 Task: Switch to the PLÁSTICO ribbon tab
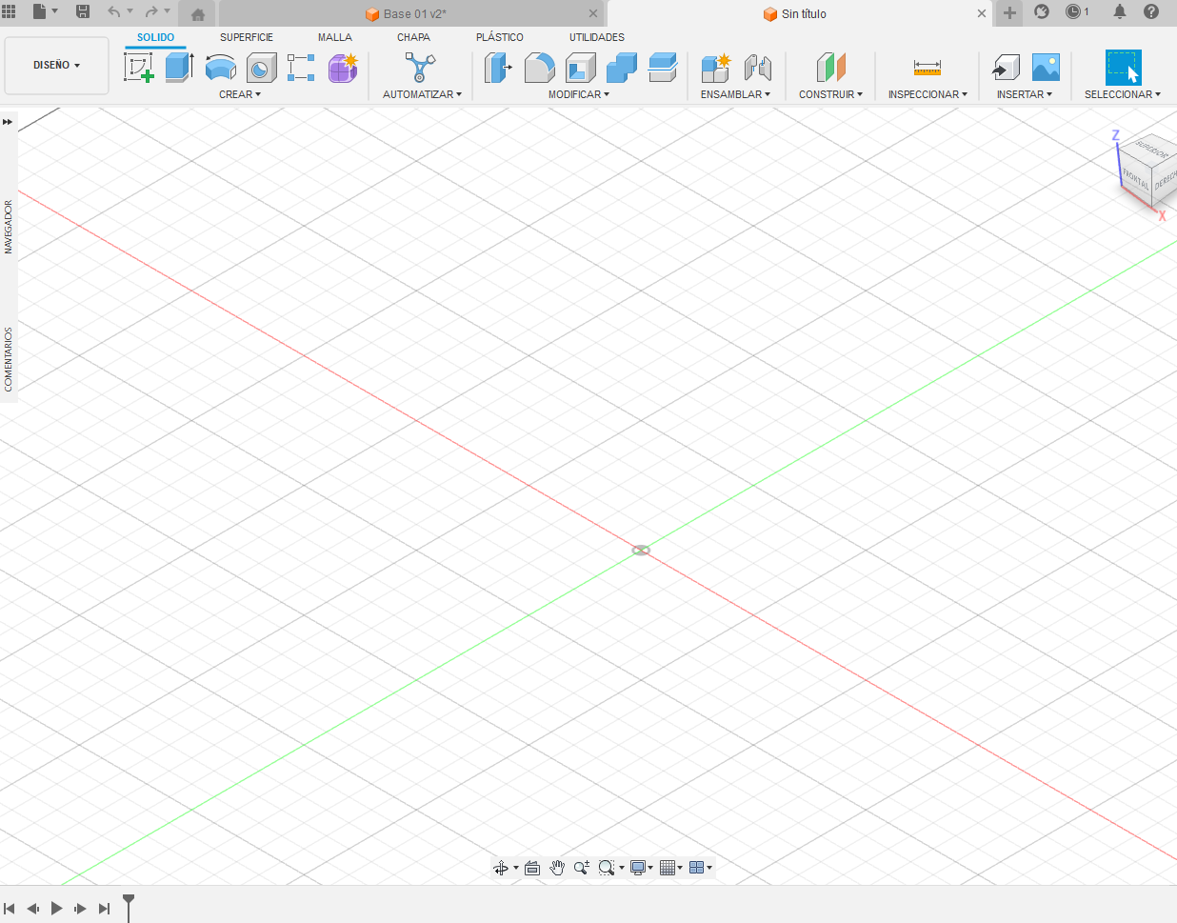coord(500,37)
